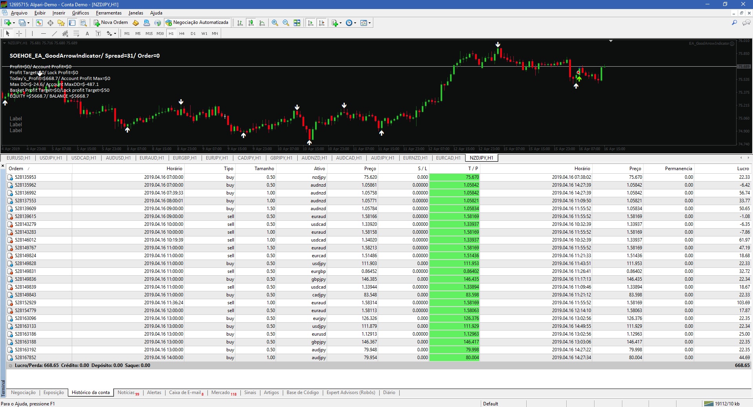
Task: Open the Tile Windows icon
Action: (297, 23)
